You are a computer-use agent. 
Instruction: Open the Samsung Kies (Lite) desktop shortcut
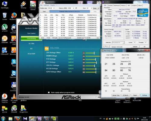tap(14, 40)
